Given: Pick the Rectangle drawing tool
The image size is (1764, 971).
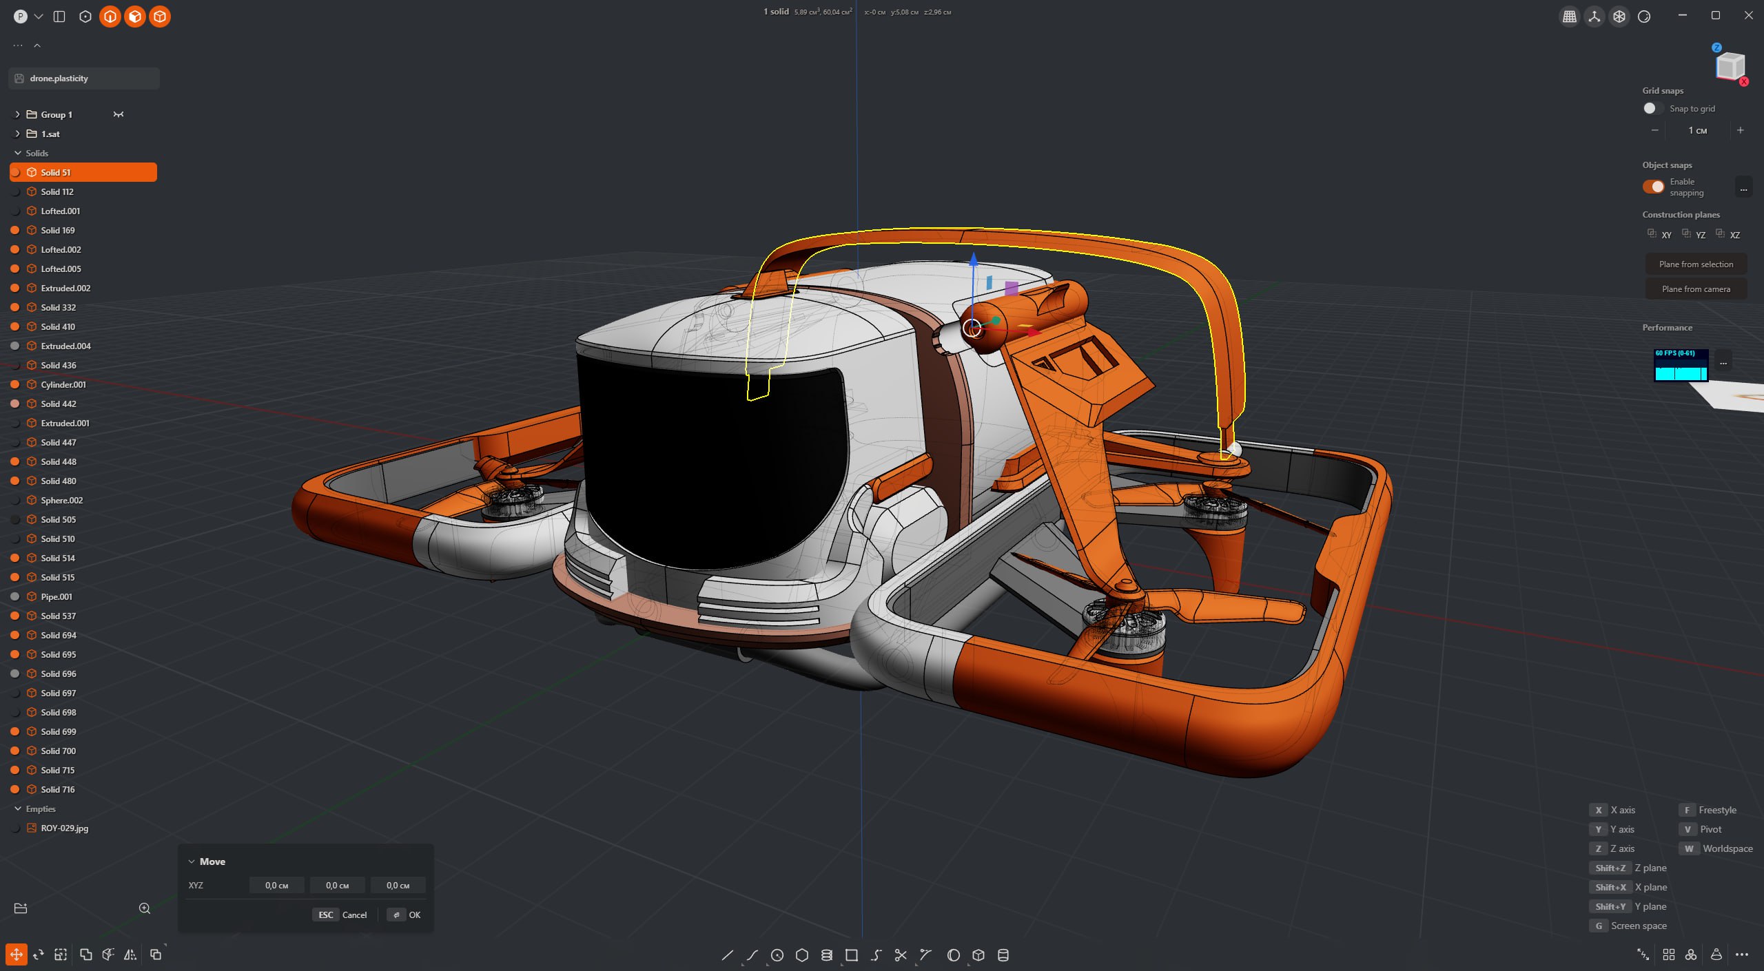Looking at the screenshot, I should click(x=852, y=955).
